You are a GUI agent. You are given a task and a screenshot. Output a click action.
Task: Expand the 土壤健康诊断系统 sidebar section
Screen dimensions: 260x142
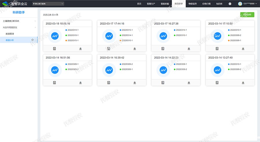19,21
